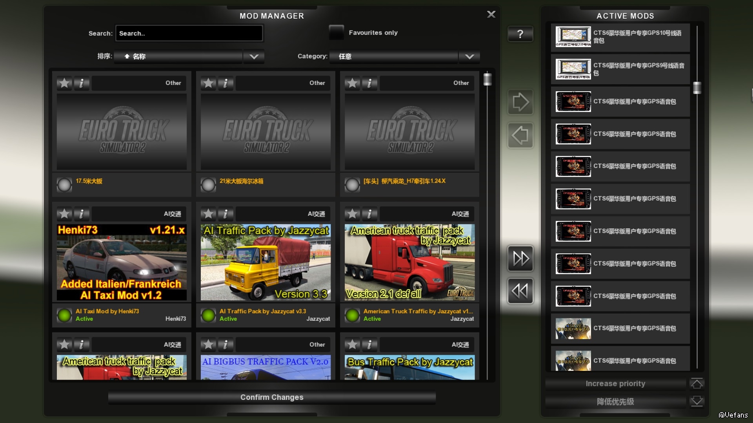Viewport: 753px width, 423px height.
Task: Star the AI Taxi Mod by Henki73
Action: (64, 214)
